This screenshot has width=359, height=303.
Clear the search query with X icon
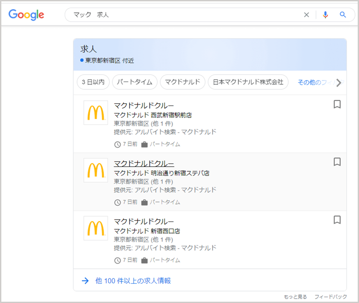(306, 15)
